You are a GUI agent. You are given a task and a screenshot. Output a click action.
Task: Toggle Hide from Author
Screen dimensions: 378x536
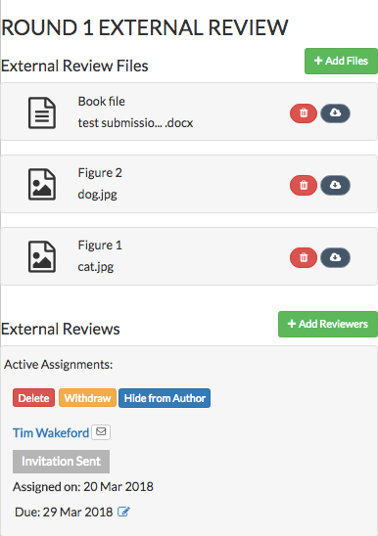[165, 398]
